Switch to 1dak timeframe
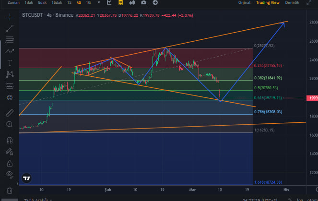318x201 pixels. point(29,2)
